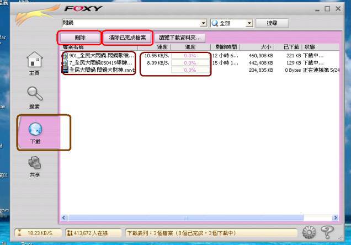Click the hourglass speed icon in status bar
The height and width of the screenshot is (245, 351).
click(19, 233)
